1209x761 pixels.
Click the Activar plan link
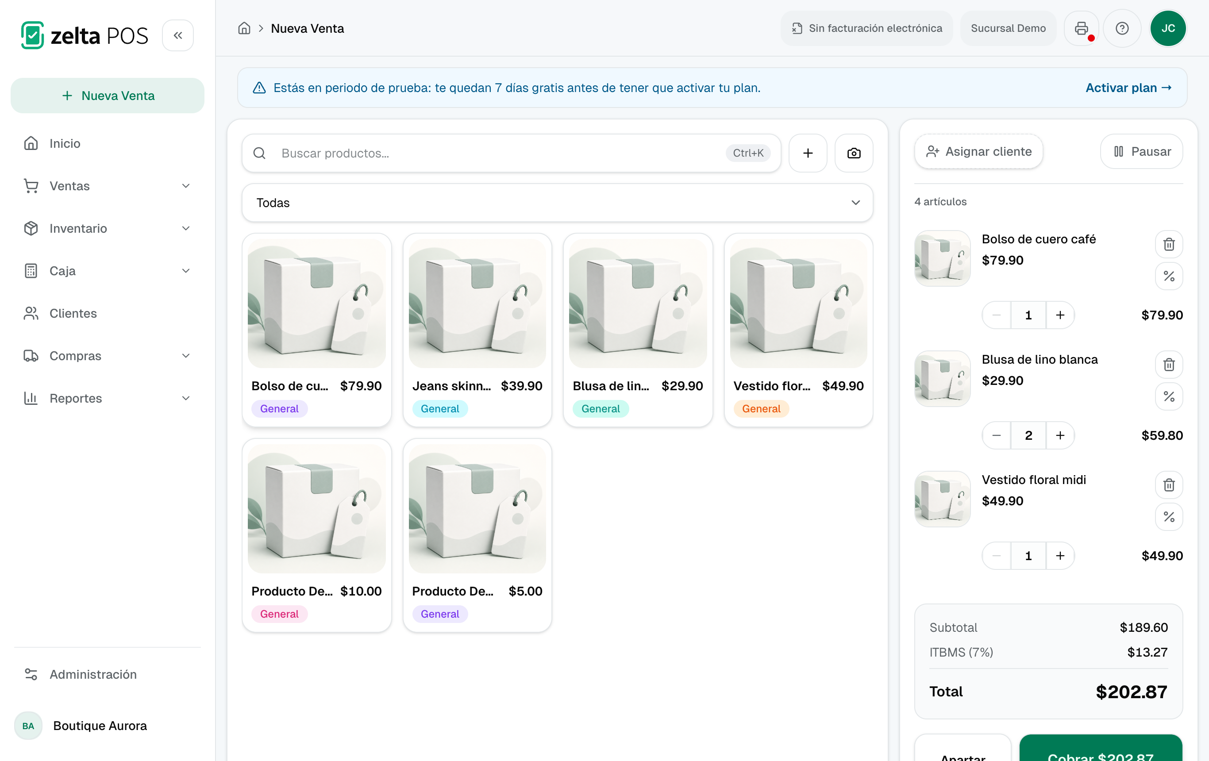pyautogui.click(x=1128, y=88)
